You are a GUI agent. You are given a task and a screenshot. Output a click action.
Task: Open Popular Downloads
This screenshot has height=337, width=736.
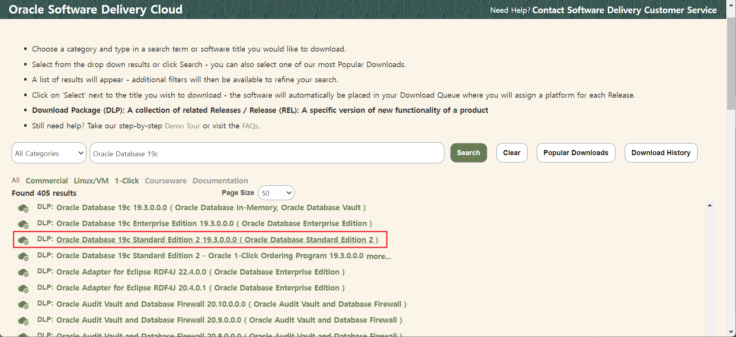coord(576,153)
